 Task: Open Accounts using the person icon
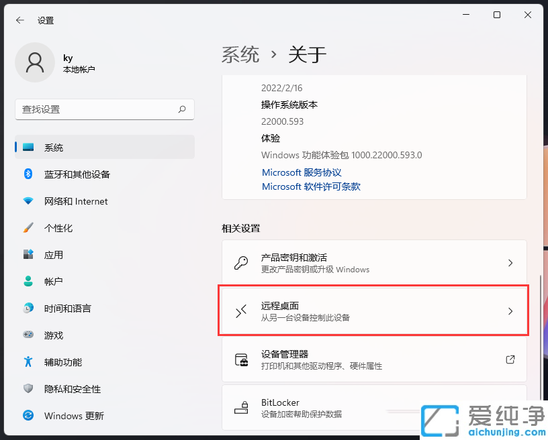[28, 281]
